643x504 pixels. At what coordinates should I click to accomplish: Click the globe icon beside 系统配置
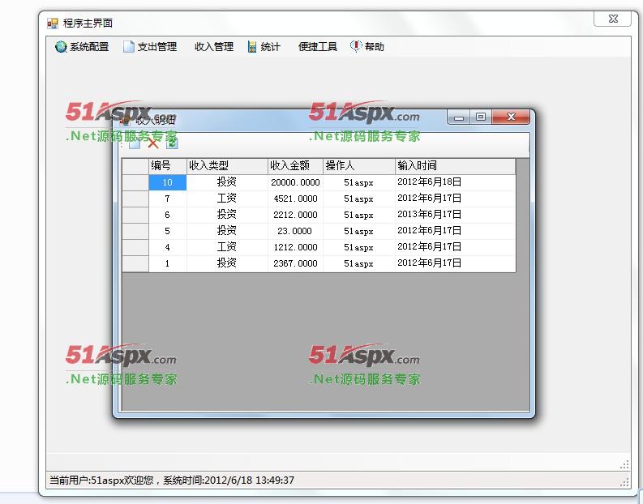click(61, 47)
